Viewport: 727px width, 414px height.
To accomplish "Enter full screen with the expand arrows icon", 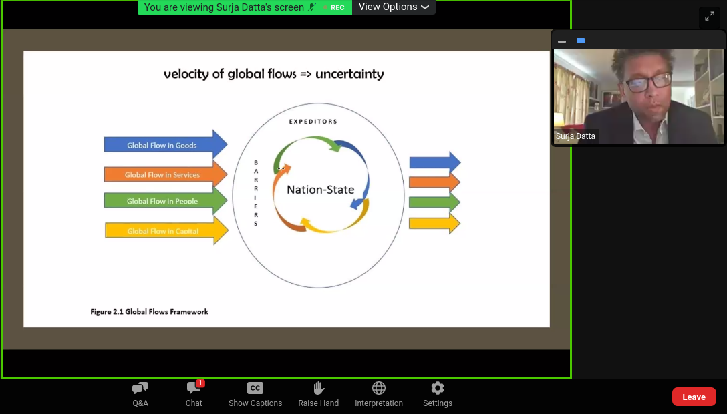I will click(x=709, y=17).
